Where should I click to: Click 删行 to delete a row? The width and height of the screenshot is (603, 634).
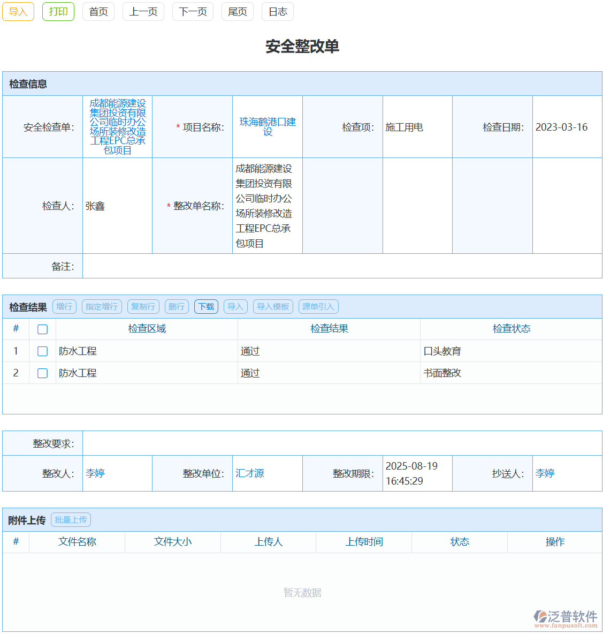point(177,306)
